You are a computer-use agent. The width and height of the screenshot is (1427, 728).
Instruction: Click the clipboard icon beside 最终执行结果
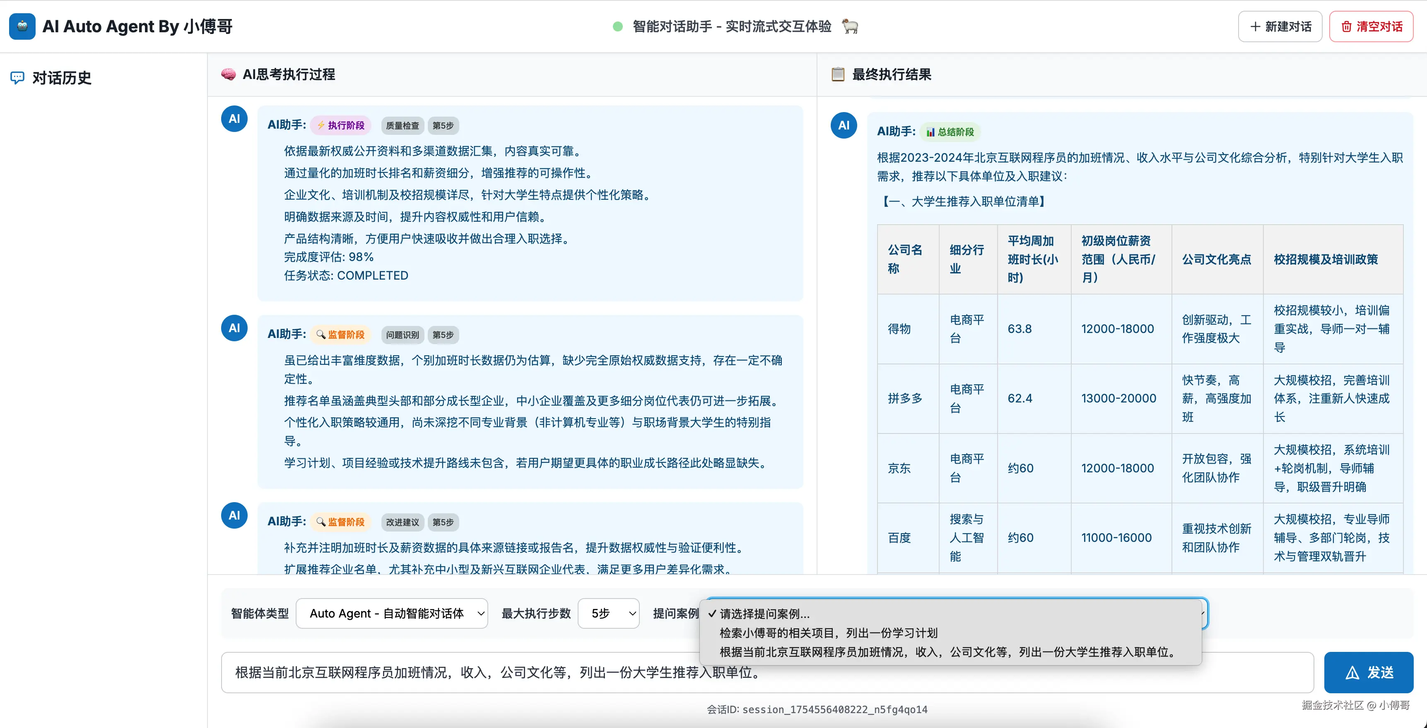click(x=838, y=74)
